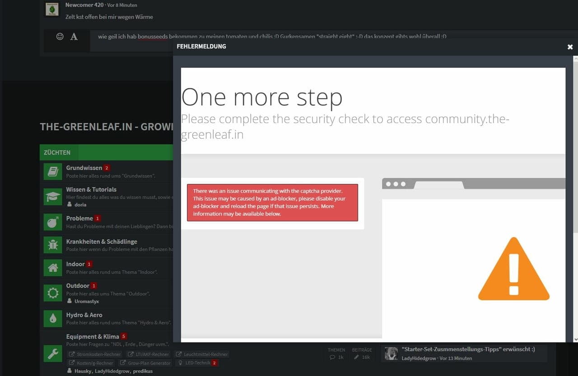578x376 pixels.
Task: Close the Fehlermeldung dialog
Action: pyautogui.click(x=570, y=47)
